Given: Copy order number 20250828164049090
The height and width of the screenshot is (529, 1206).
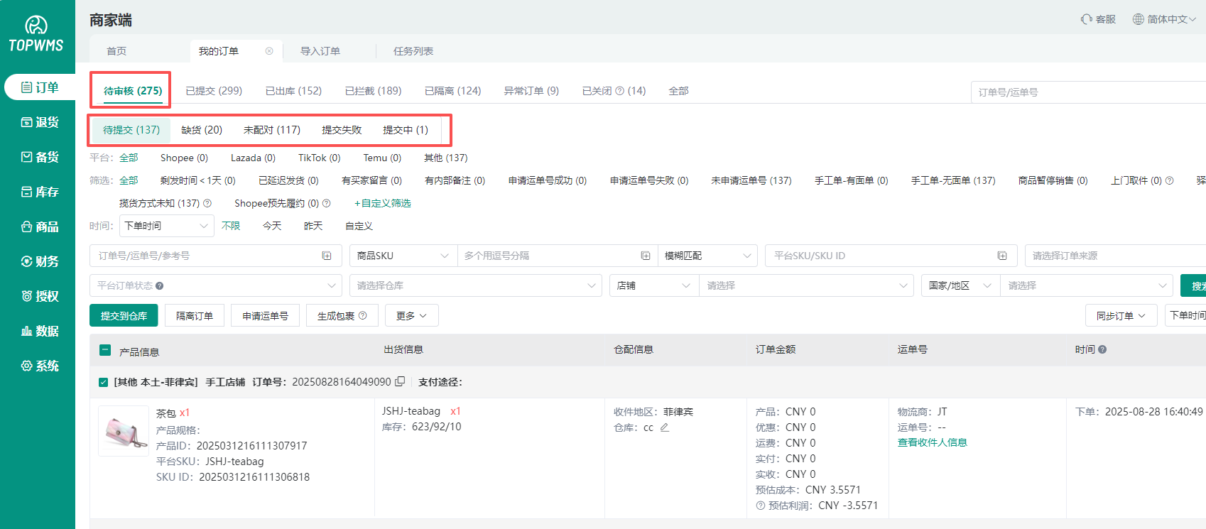Looking at the screenshot, I should pyautogui.click(x=400, y=381).
